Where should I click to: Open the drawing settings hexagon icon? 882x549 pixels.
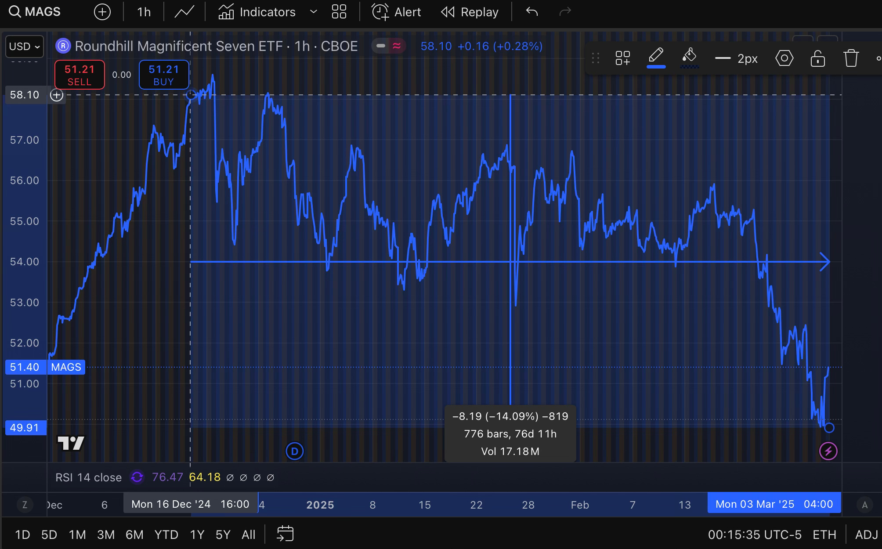(784, 58)
